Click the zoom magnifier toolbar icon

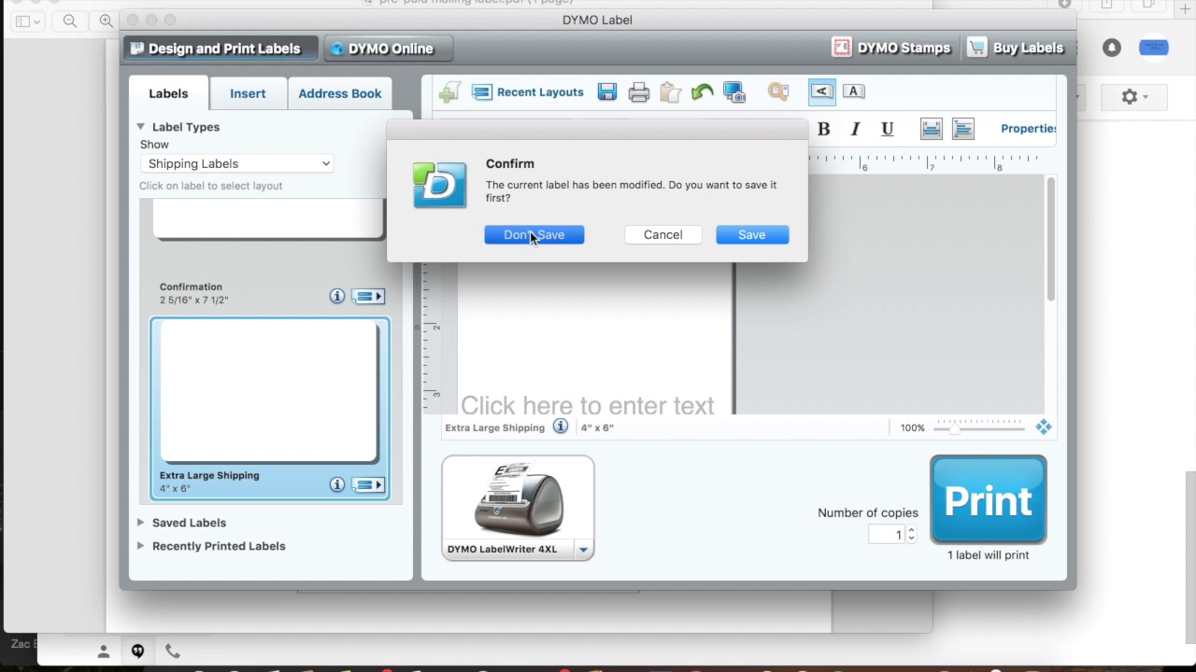(778, 91)
